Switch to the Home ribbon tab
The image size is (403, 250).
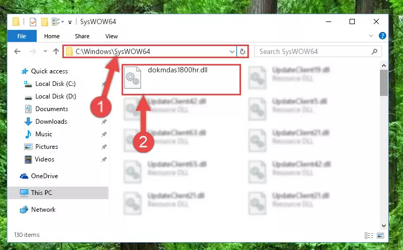pyautogui.click(x=52, y=36)
